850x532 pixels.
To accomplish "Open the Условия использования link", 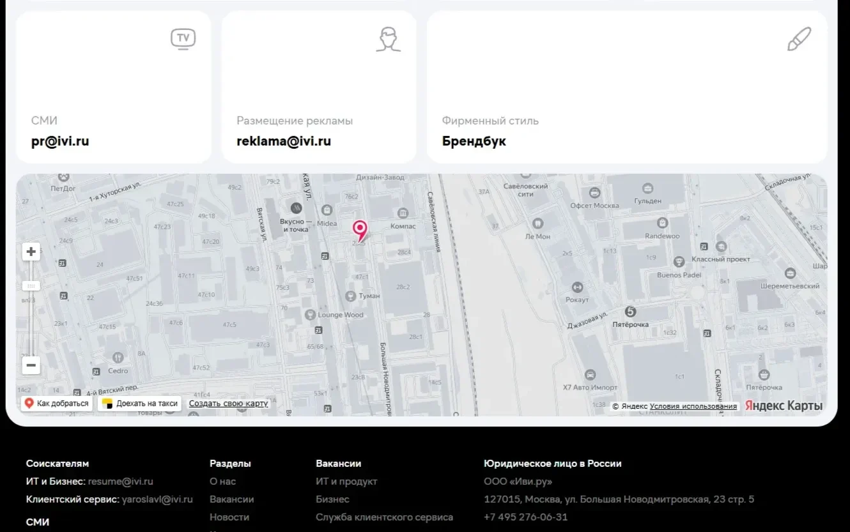I will coord(693,406).
